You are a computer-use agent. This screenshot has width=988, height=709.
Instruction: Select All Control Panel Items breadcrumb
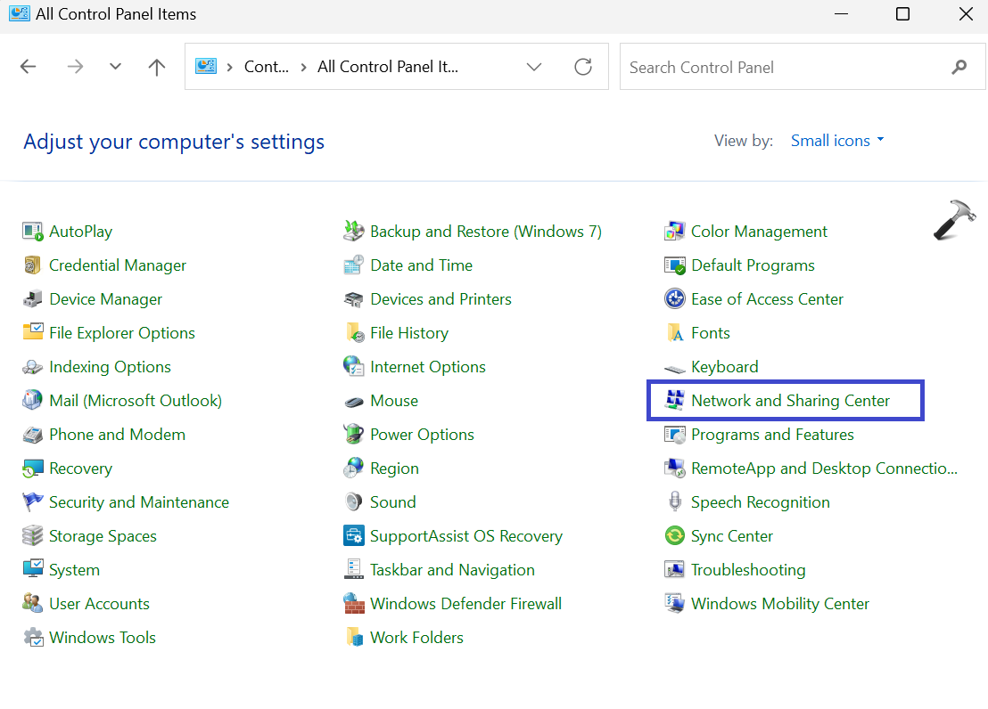(388, 67)
